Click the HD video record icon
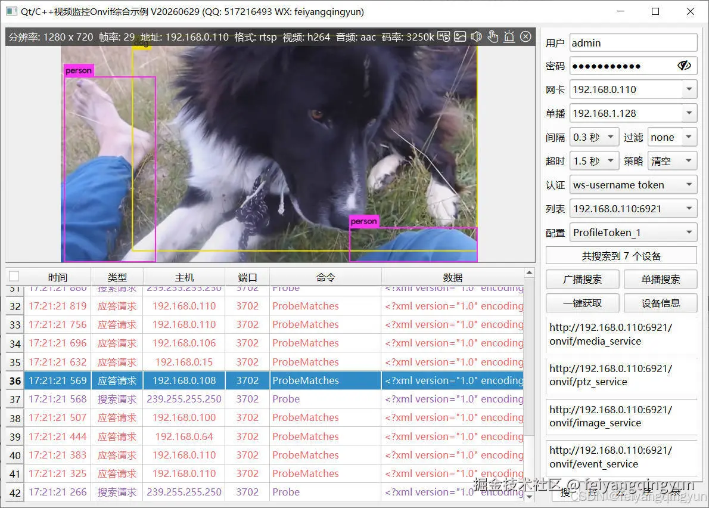Viewport: 709px width, 508px height. [444, 36]
